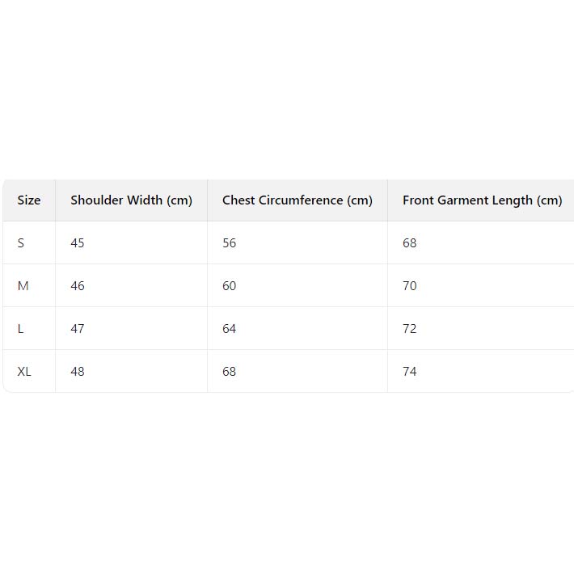Select chest circumference value 68 for size XL

[x=230, y=372]
